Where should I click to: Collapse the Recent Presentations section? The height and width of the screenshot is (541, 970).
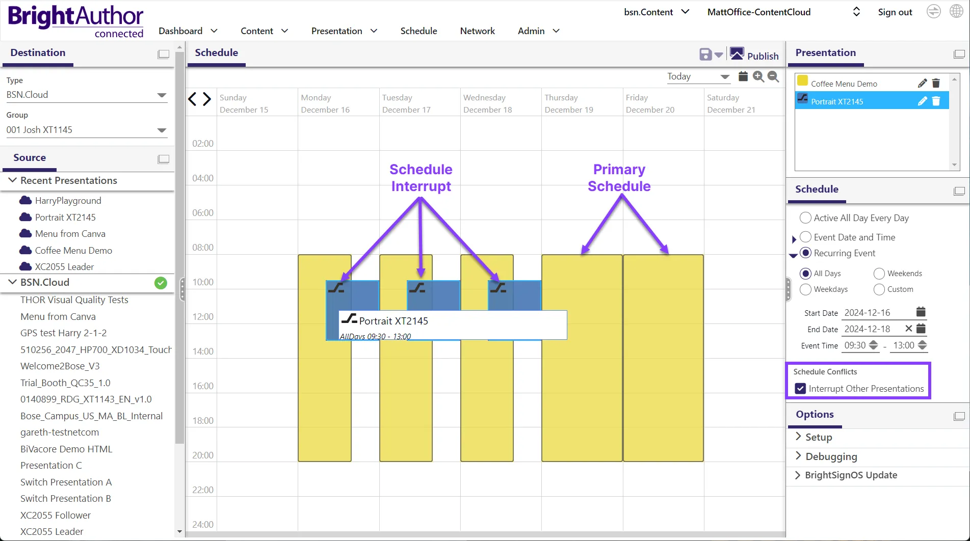13,180
